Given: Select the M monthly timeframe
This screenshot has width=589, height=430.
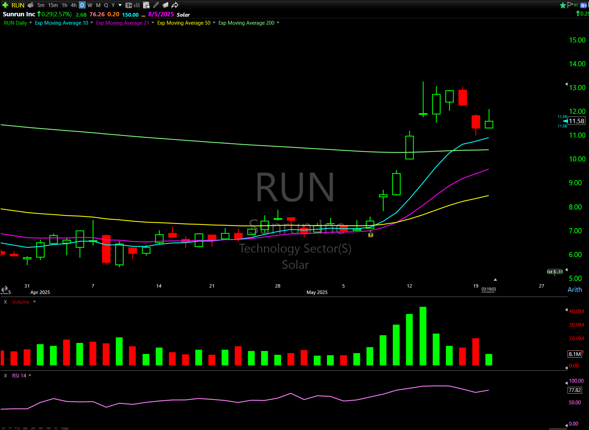Looking at the screenshot, I should tap(98, 5).
